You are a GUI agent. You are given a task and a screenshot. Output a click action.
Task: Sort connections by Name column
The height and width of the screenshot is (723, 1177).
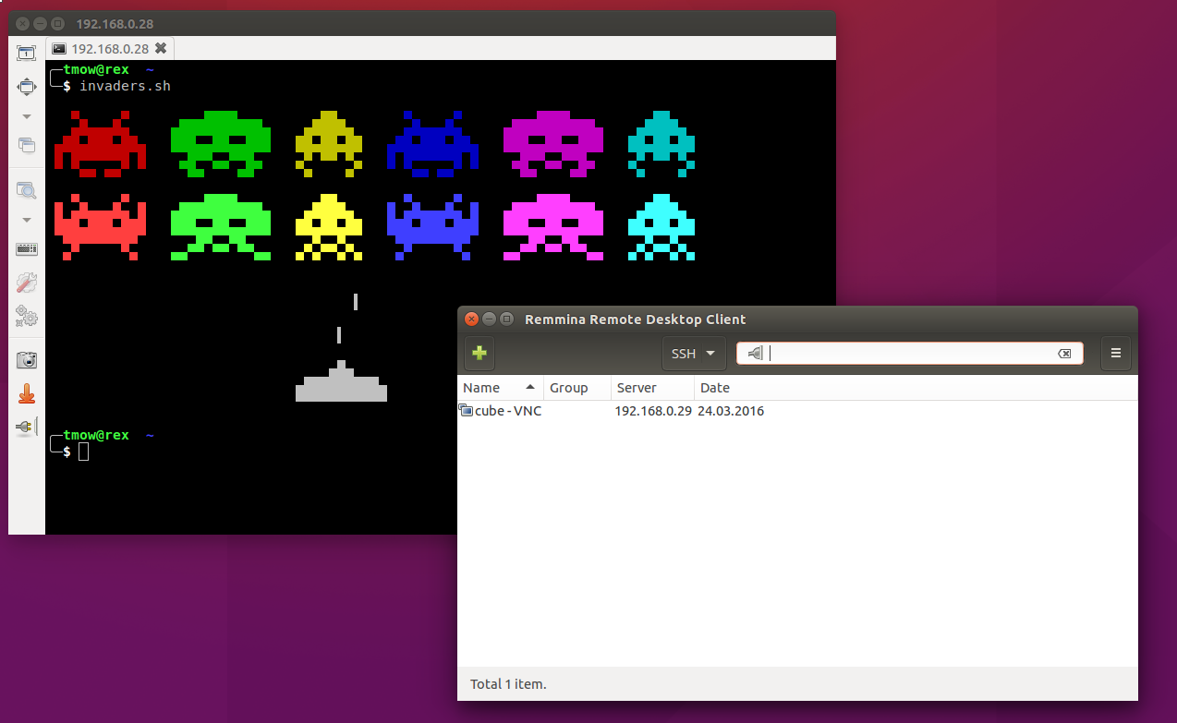coord(500,388)
